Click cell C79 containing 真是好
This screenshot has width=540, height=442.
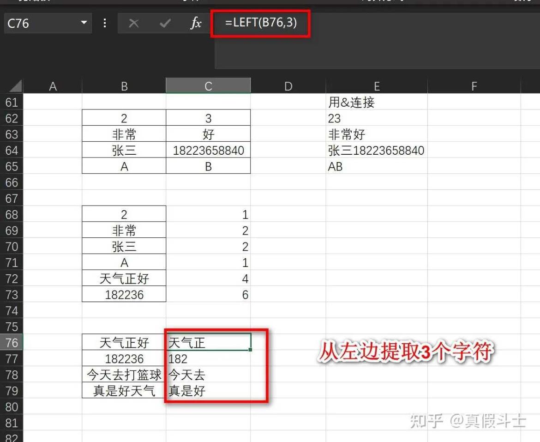click(x=208, y=391)
